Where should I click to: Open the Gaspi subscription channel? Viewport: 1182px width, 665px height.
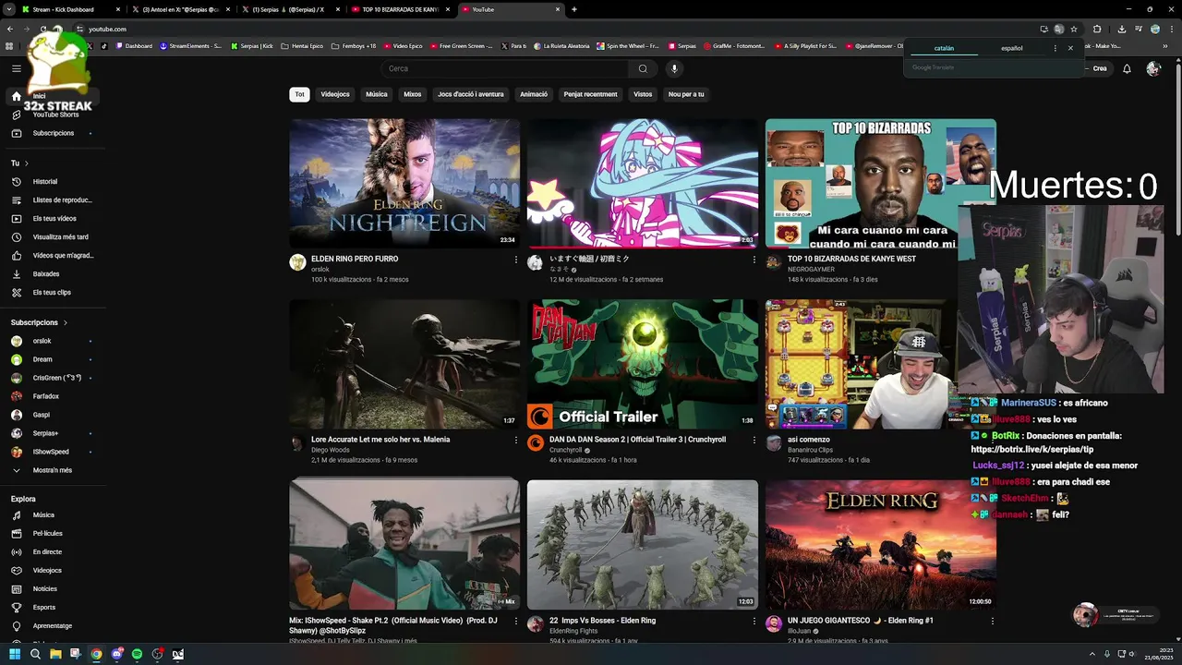[53, 415]
